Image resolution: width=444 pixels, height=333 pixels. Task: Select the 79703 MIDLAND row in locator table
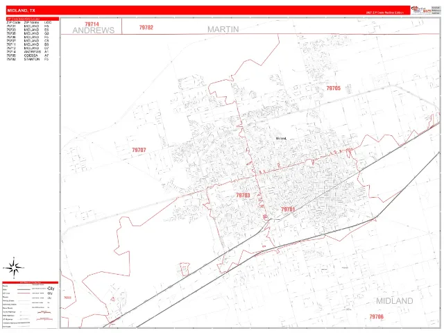(28, 30)
